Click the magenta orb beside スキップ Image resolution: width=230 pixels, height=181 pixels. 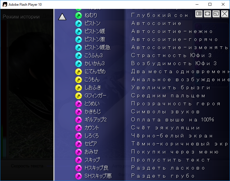point(79,160)
